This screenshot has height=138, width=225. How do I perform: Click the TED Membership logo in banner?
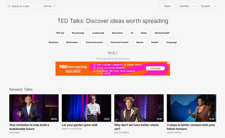coord(73,67)
